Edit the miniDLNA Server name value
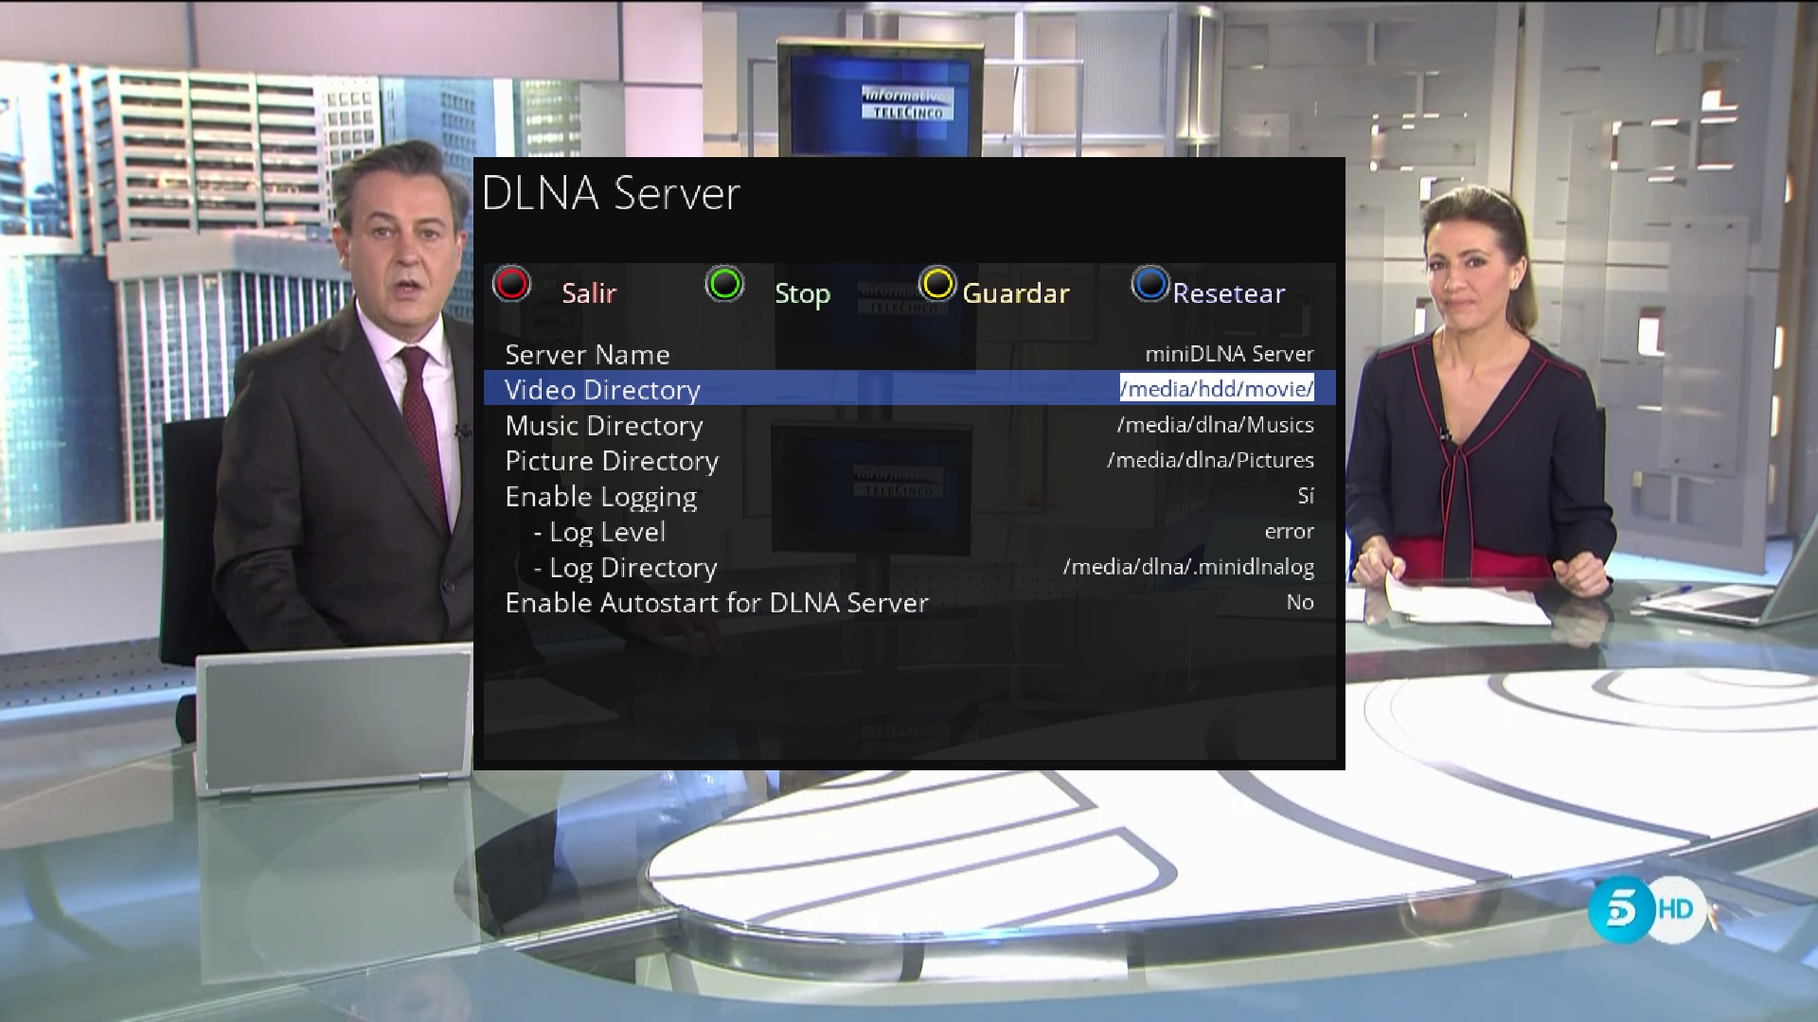Viewport: 1818px width, 1022px height. click(1229, 354)
